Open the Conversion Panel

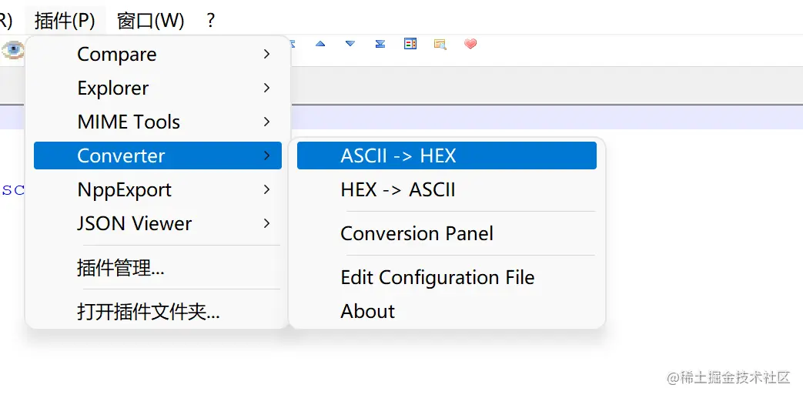[x=417, y=233]
